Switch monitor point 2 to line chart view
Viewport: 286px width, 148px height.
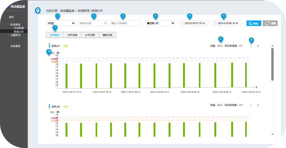tap(251, 105)
